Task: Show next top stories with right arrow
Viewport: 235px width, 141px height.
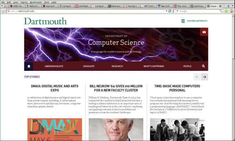Action: (204, 77)
